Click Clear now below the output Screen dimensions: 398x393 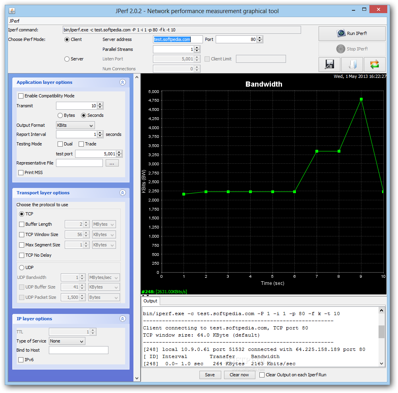tap(239, 375)
